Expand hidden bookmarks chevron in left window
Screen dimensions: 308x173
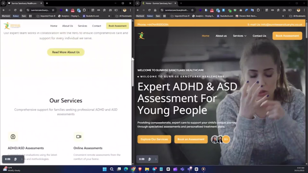[109, 16]
